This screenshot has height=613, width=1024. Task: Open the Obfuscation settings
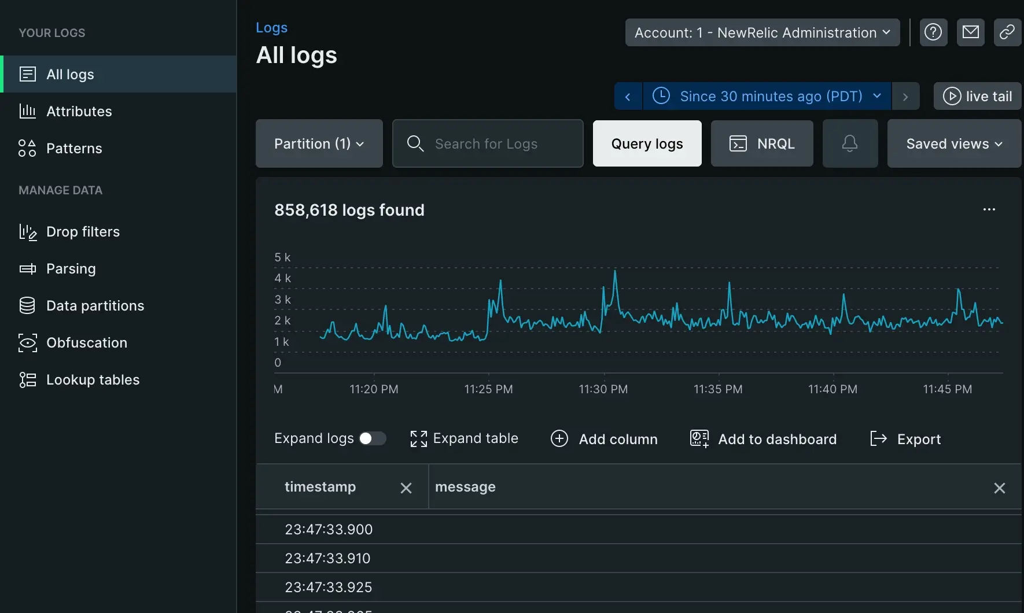[118, 342]
